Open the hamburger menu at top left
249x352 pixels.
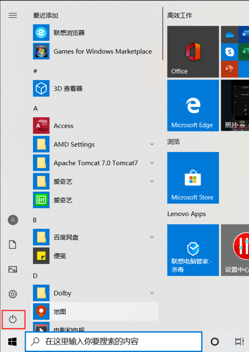pos(13,15)
